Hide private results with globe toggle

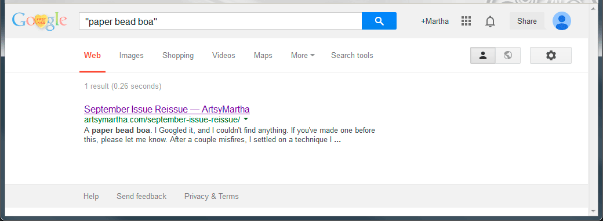coord(508,56)
